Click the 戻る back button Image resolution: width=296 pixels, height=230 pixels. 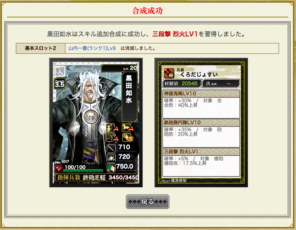coord(147,202)
